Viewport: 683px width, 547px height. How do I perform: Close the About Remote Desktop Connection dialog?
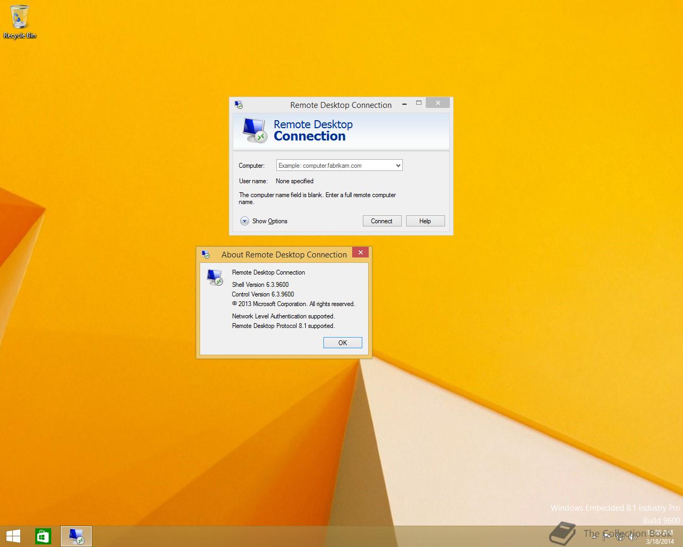361,252
